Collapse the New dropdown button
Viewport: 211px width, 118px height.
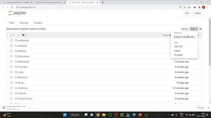pyautogui.click(x=194, y=29)
